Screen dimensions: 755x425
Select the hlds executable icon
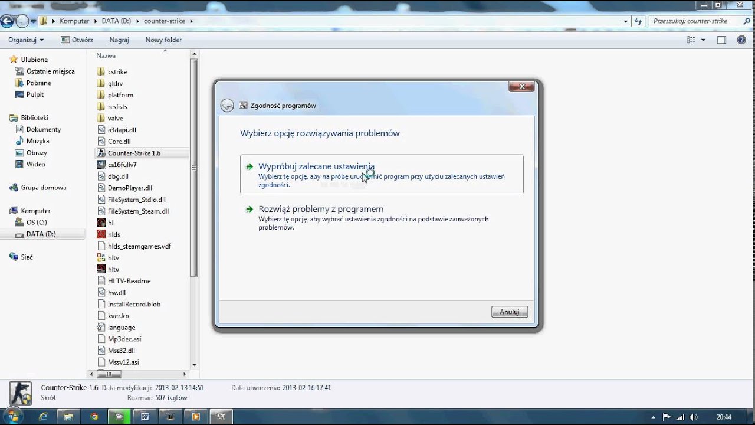(101, 234)
